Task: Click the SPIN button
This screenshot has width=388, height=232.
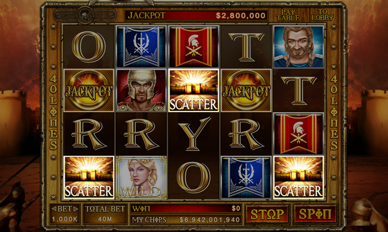Action: pyautogui.click(x=315, y=214)
